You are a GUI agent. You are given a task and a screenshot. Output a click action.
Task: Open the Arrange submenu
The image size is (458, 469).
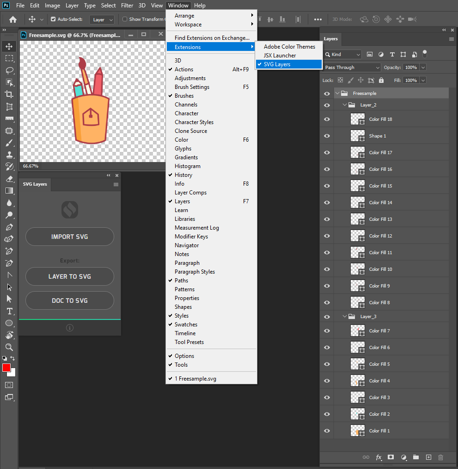[x=212, y=16]
